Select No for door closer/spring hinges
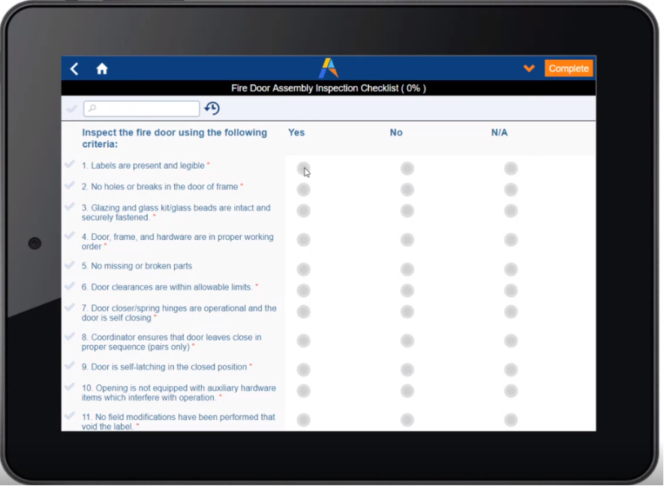 point(407,311)
